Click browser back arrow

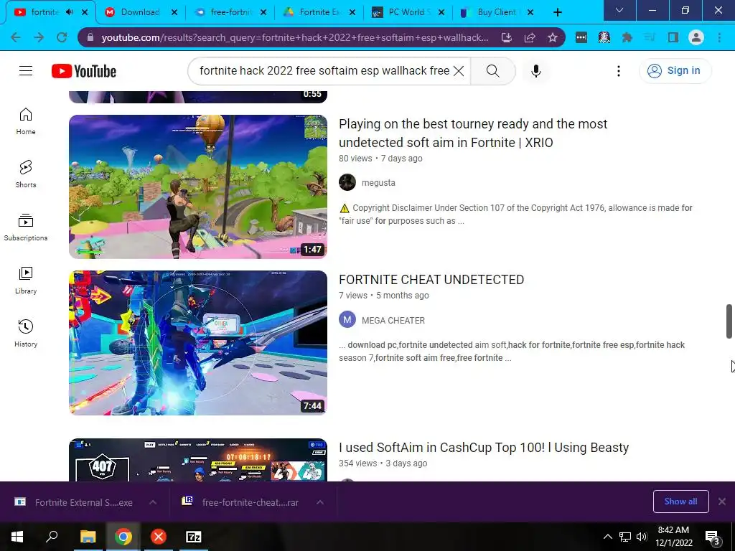[x=16, y=37]
